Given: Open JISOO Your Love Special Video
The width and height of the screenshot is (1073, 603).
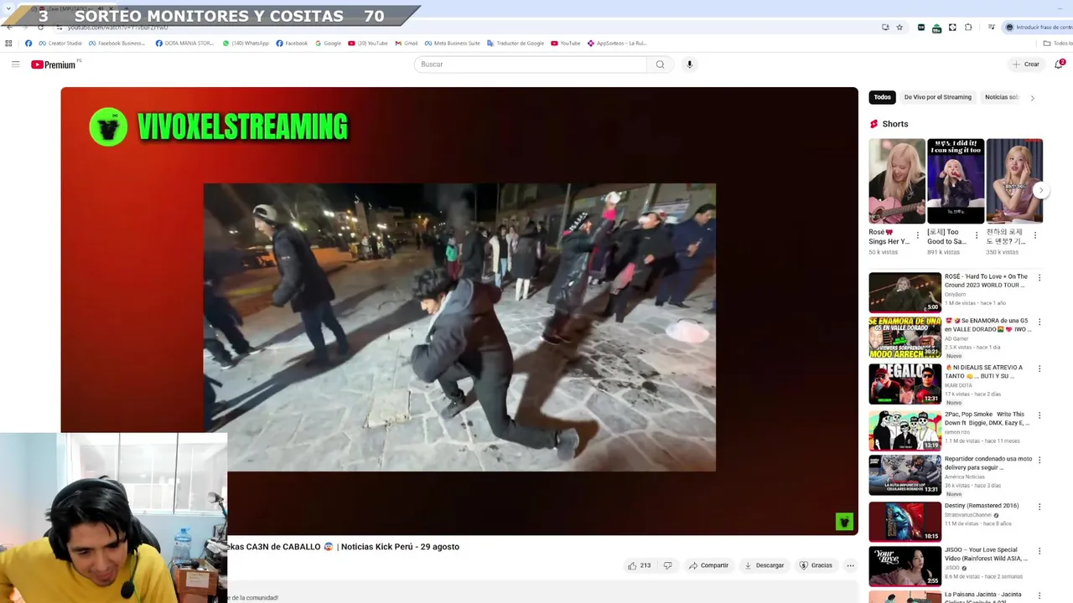Looking at the screenshot, I should [905, 566].
